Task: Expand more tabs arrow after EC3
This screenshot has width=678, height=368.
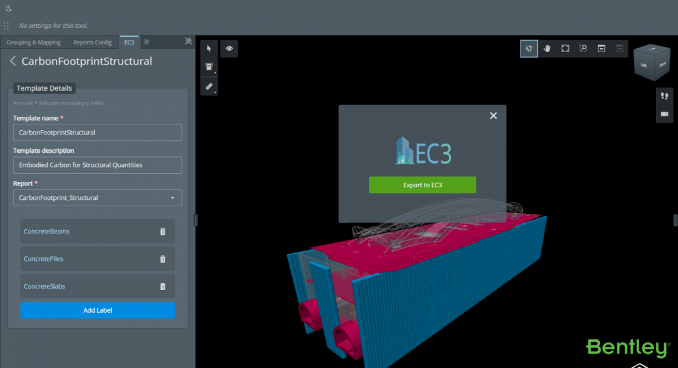Action: (x=146, y=42)
